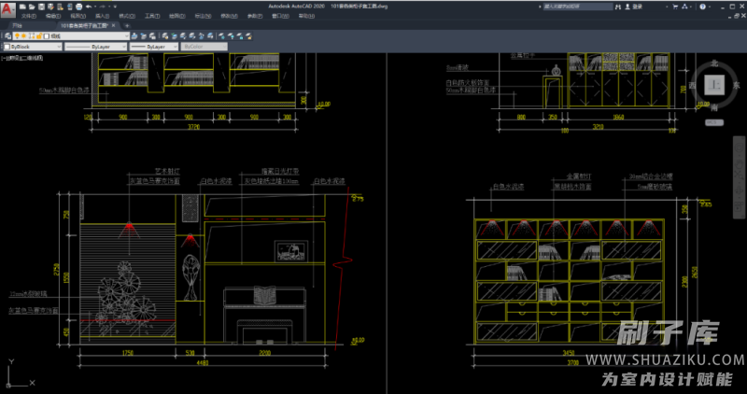This screenshot has height=394, width=747.
Task: Open the Layer Properties manager icon
Action: coord(6,35)
